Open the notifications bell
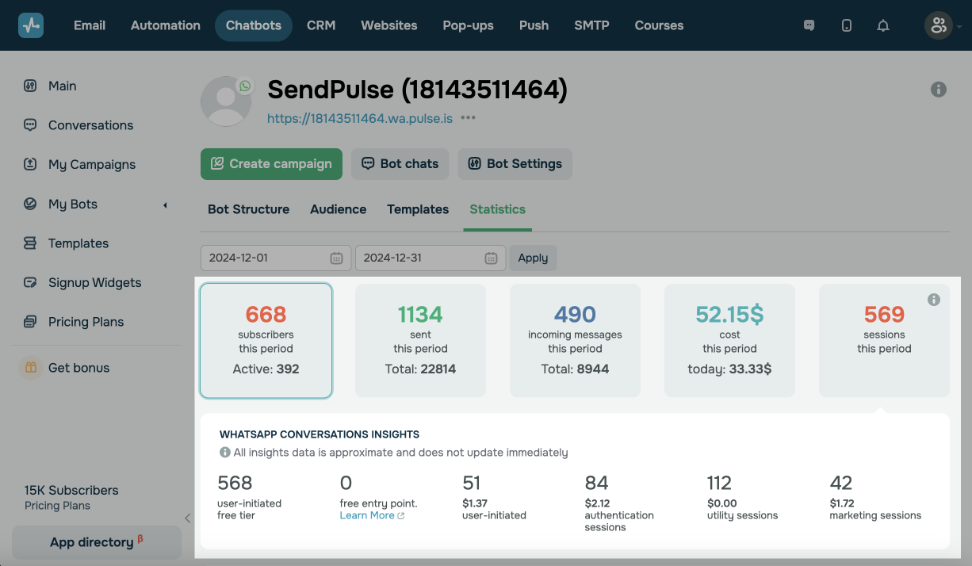Viewport: 972px width, 566px height. click(x=883, y=25)
